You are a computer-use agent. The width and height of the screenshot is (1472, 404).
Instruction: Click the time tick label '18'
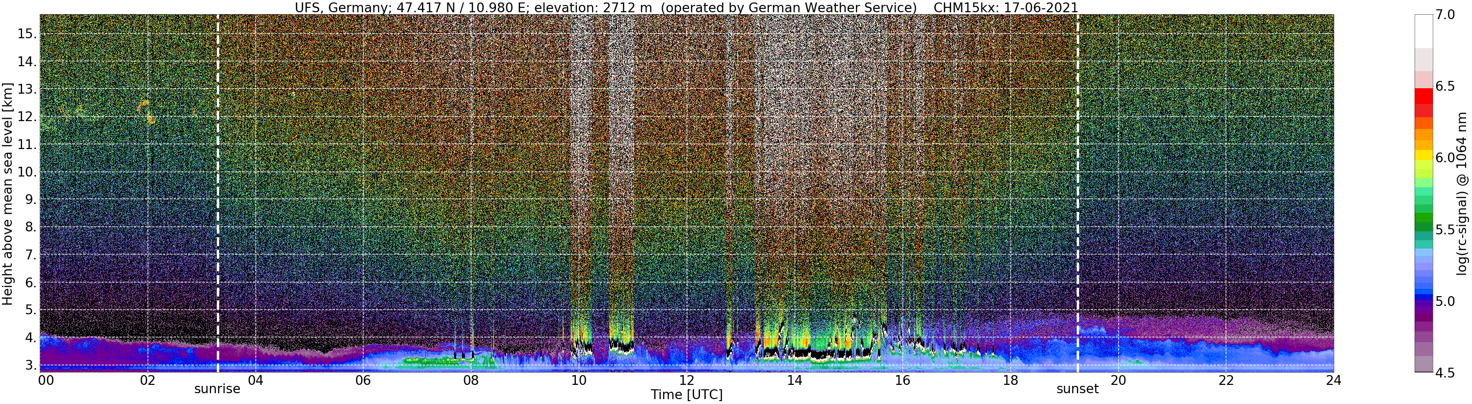tap(1010, 380)
